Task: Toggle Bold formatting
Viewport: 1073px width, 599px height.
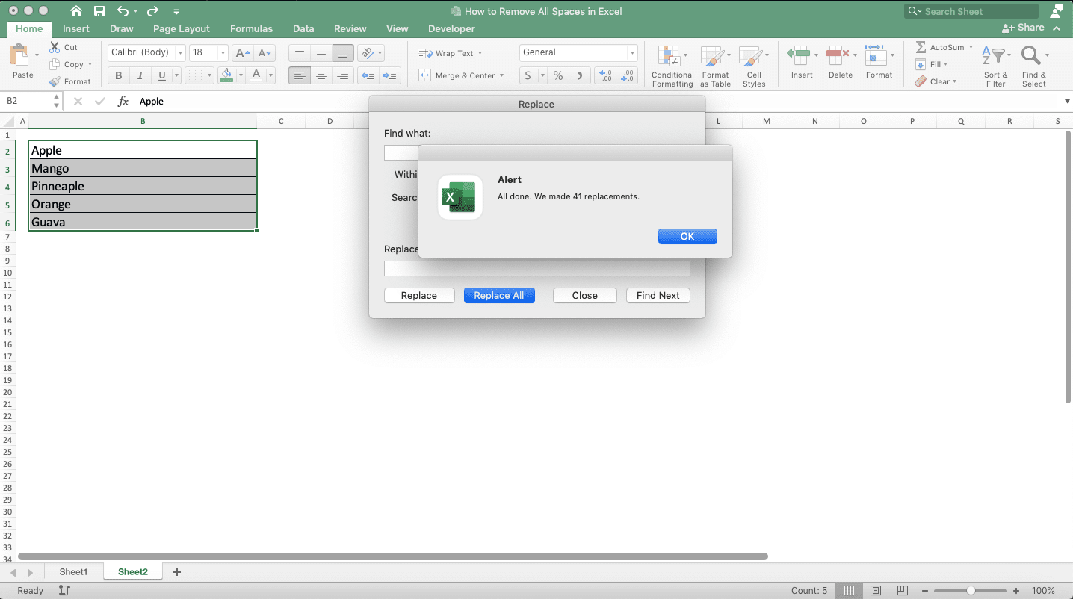Action: point(118,75)
